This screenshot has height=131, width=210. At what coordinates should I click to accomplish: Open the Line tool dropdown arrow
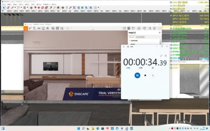pyautogui.click(x=15, y=8)
